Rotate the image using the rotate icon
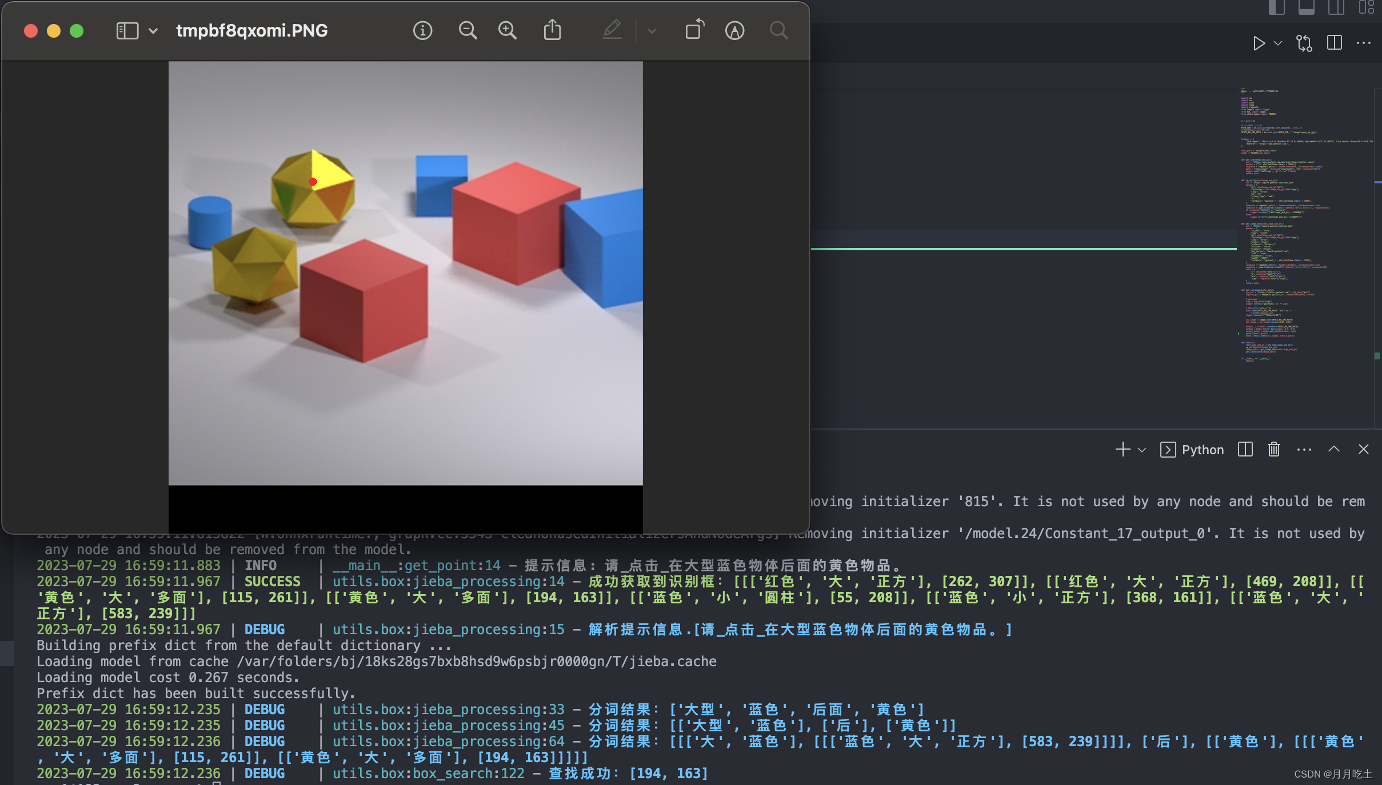Viewport: 1382px width, 785px height. coord(694,30)
